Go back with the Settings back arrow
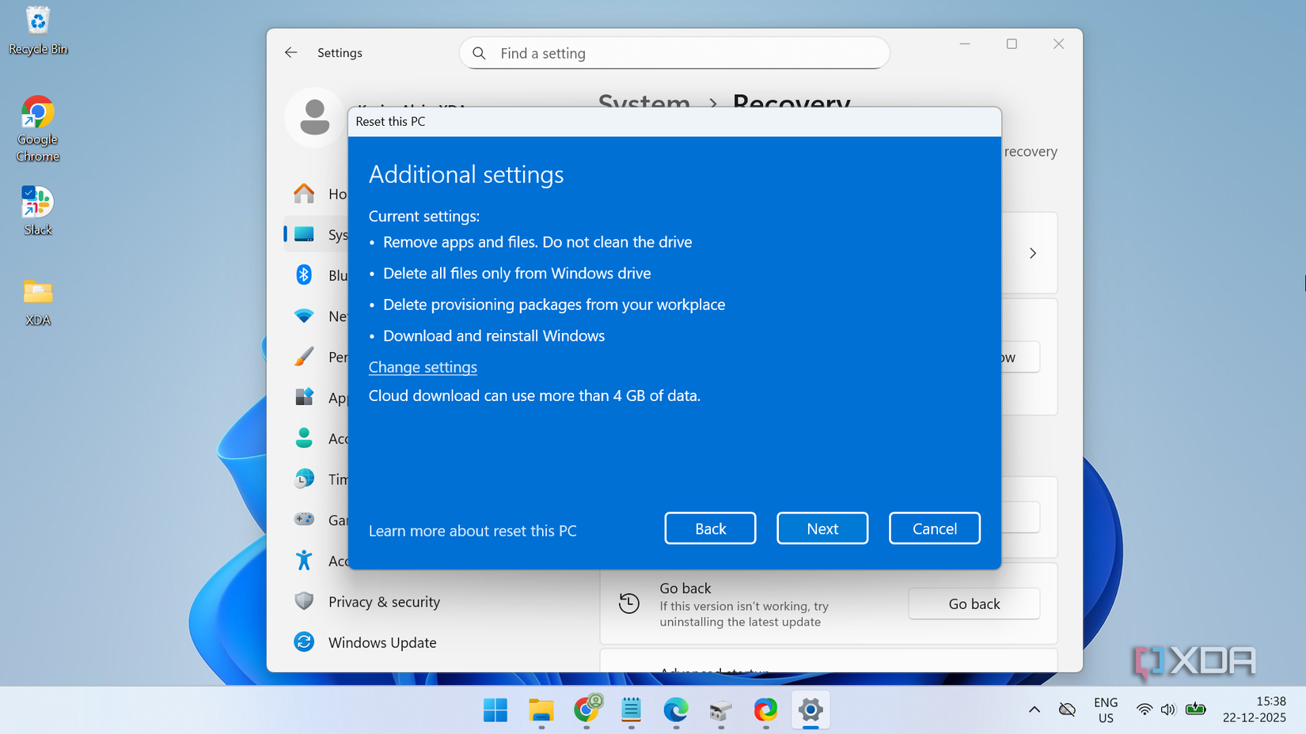1306x734 pixels. point(290,52)
